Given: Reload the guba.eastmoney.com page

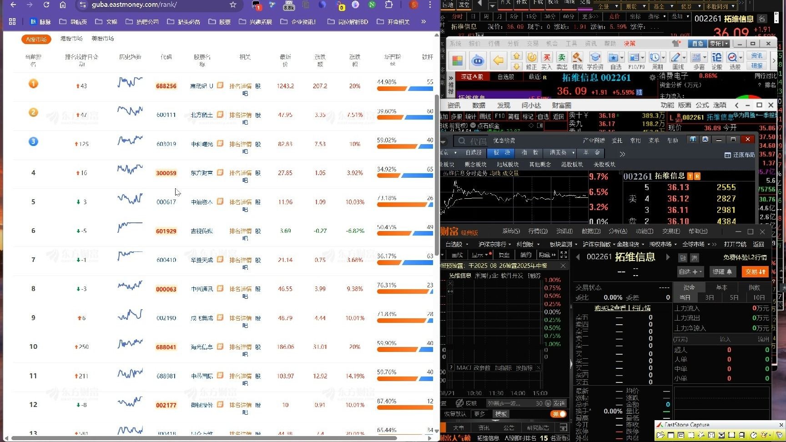Looking at the screenshot, I should pyautogui.click(x=46, y=5).
